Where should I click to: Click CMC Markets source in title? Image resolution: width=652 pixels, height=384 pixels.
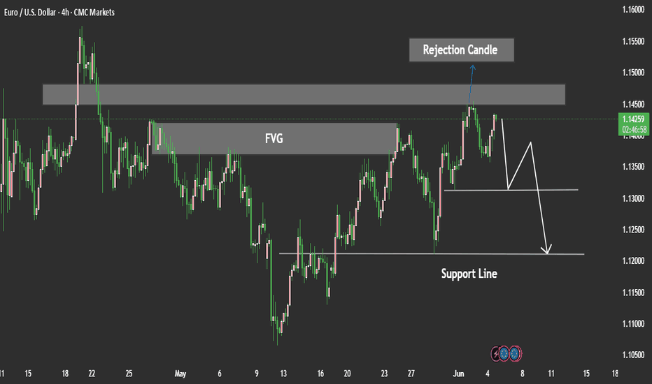(94, 13)
